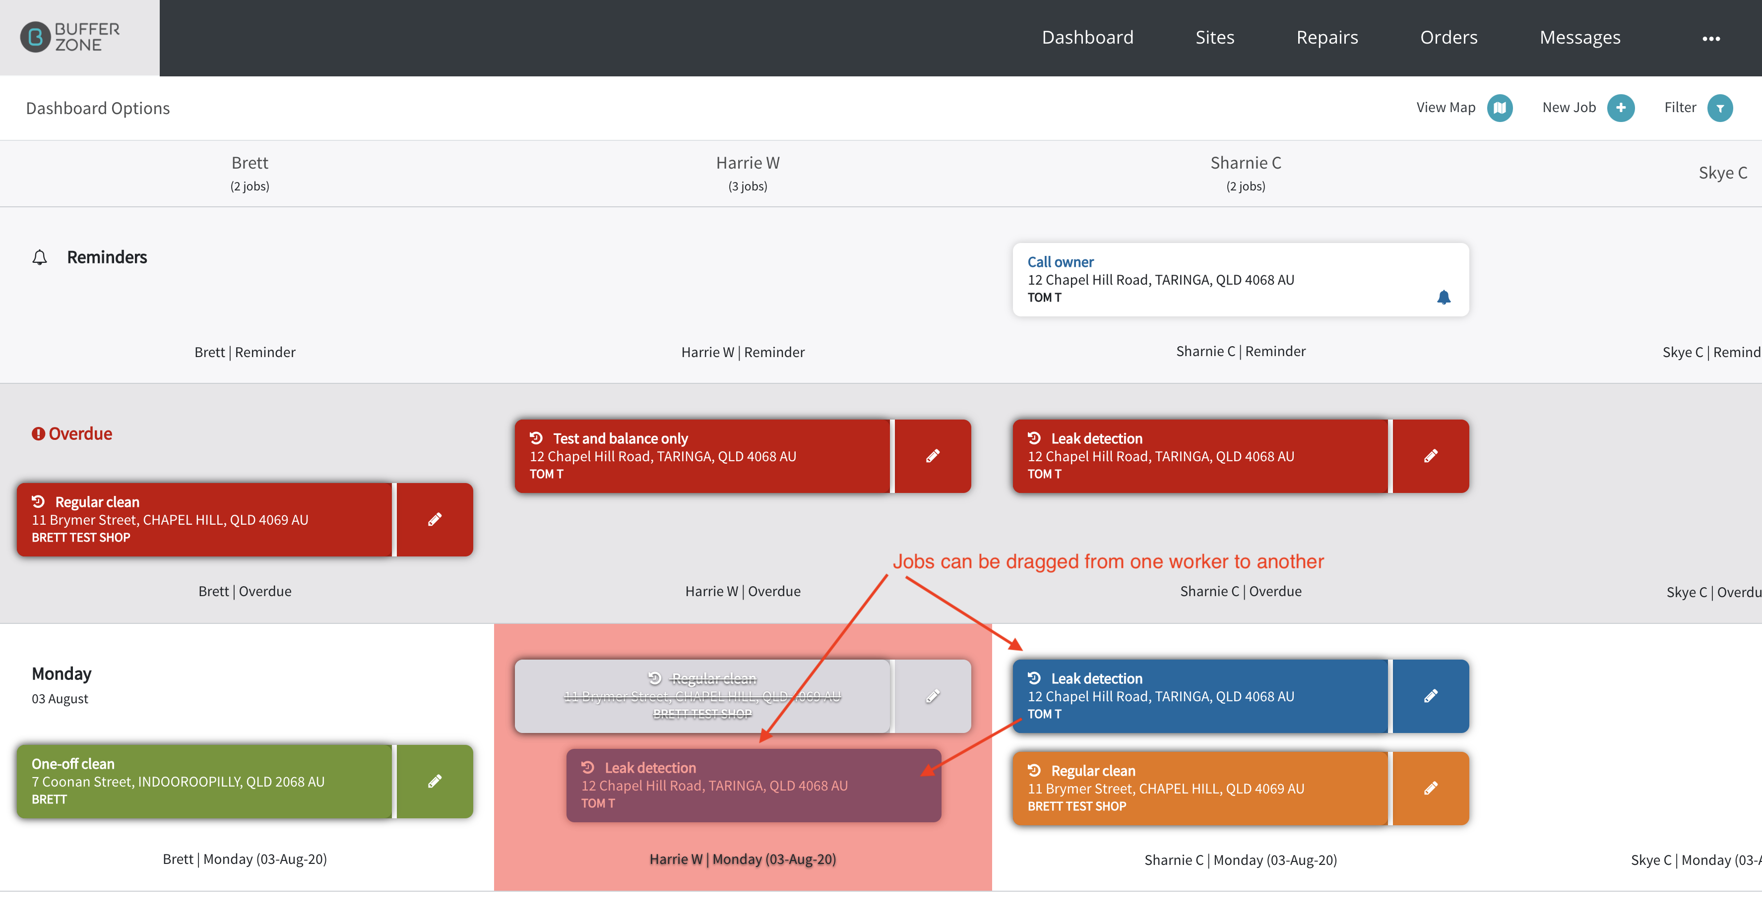The height and width of the screenshot is (915, 1762).
Task: Open the three-dots more menu
Action: pos(1711,38)
